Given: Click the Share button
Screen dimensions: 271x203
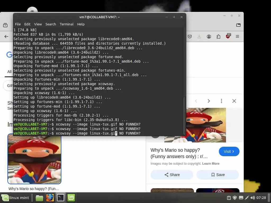Looking at the screenshot, I should [x=172, y=175].
